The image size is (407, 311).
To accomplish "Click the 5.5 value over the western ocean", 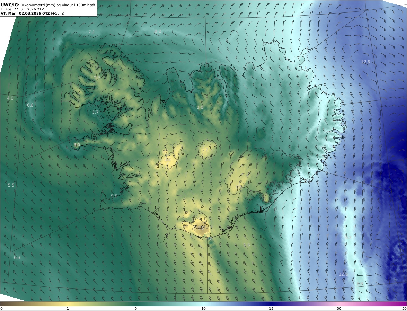I will (x=11, y=185).
